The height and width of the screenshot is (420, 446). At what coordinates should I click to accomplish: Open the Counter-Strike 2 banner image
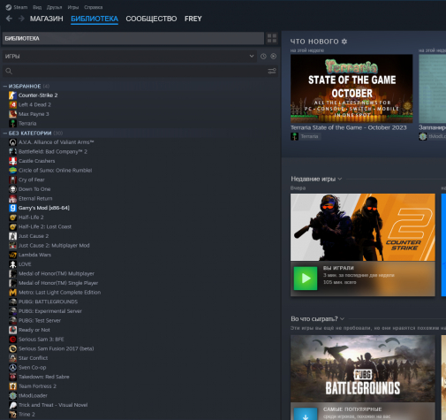click(x=363, y=227)
